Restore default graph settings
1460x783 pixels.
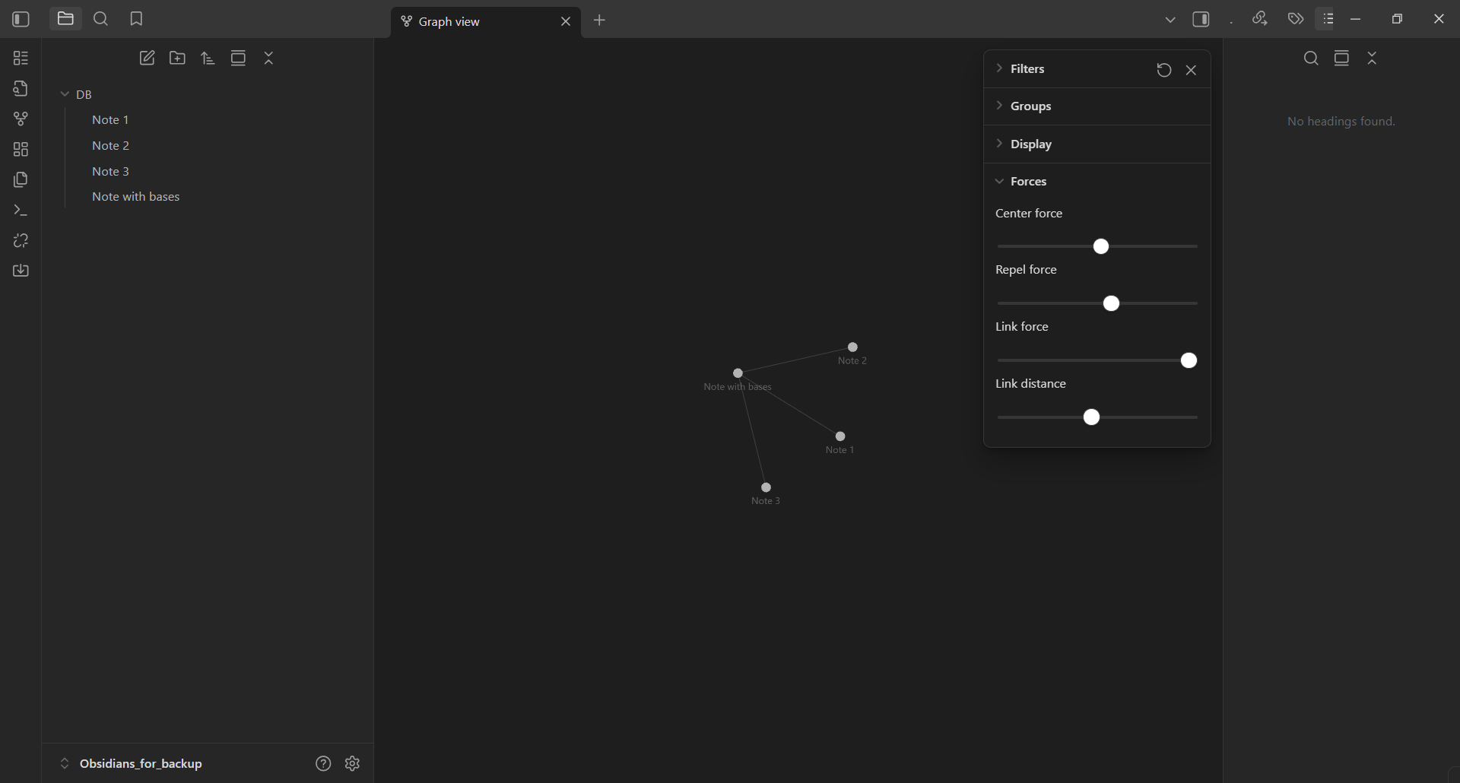pos(1163,70)
